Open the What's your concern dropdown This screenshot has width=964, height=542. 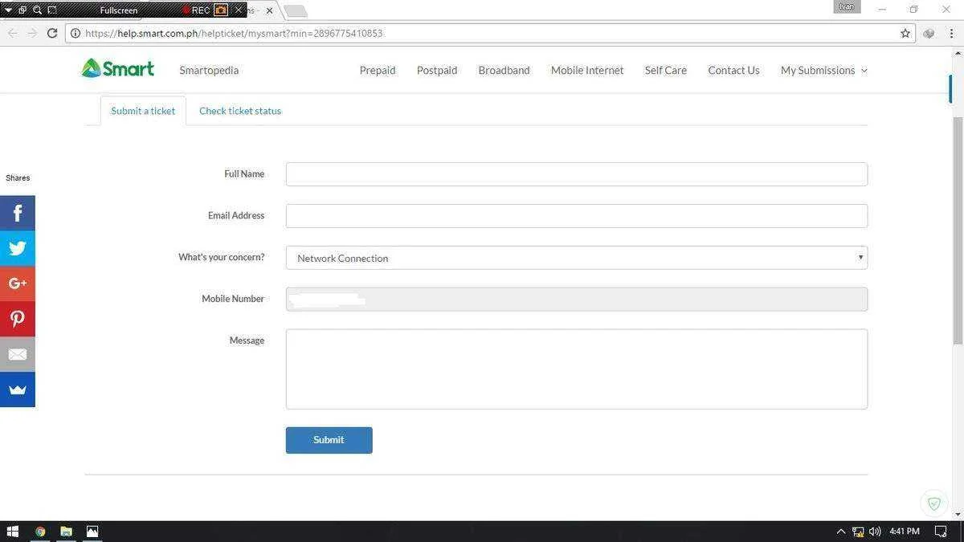[x=577, y=258]
